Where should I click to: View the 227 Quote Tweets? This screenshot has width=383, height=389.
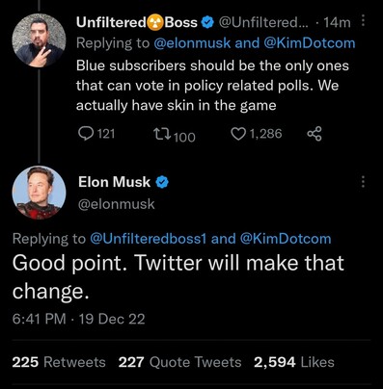(x=179, y=362)
